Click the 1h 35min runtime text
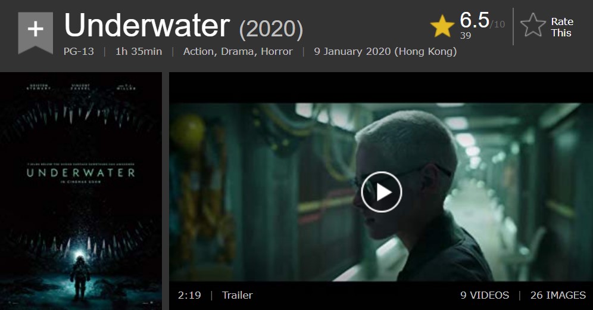593x310 pixels. tap(139, 51)
